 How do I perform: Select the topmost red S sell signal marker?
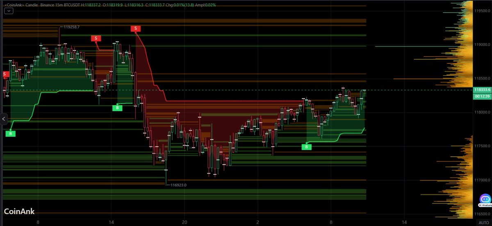(136, 28)
